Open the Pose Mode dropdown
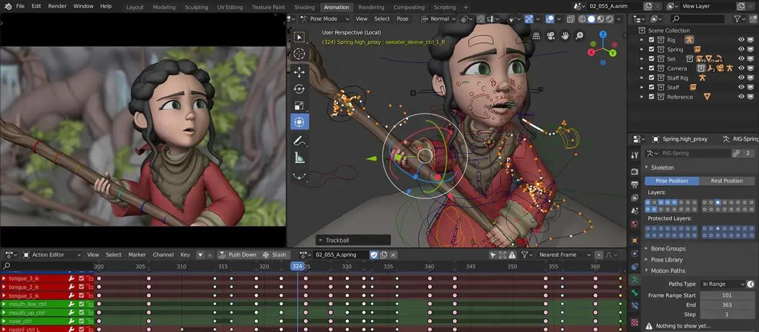The height and width of the screenshot is (332, 759). pyautogui.click(x=323, y=18)
